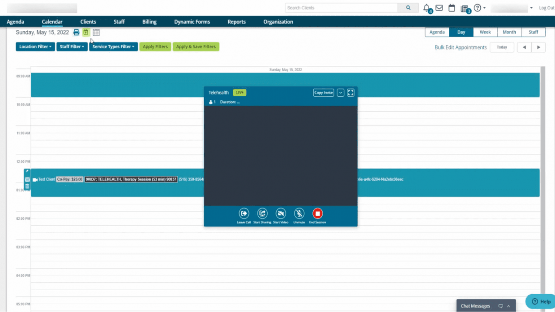The height and width of the screenshot is (312, 555).
Task: Toggle Unmute microphone in Telehealth
Action: (299, 214)
